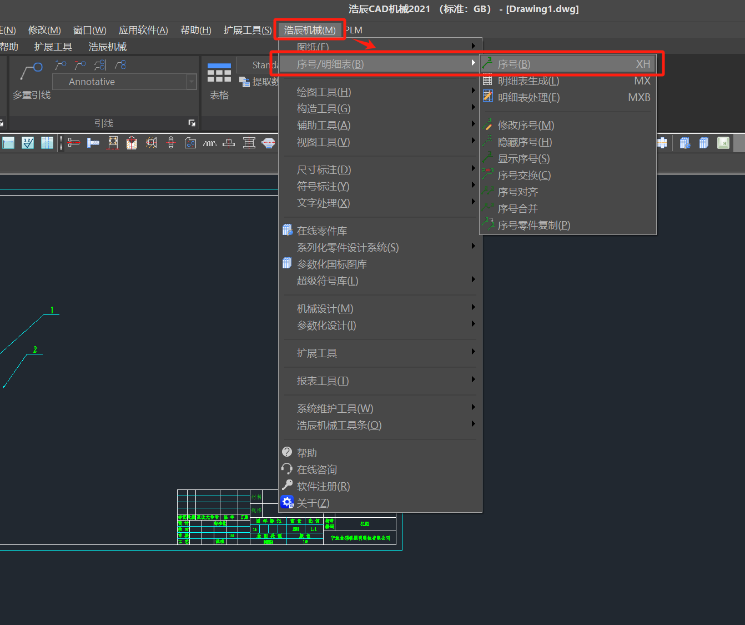The image size is (745, 625).
Task: Expand the 符号标注(Y) submenu arrow
Action: coord(473,185)
